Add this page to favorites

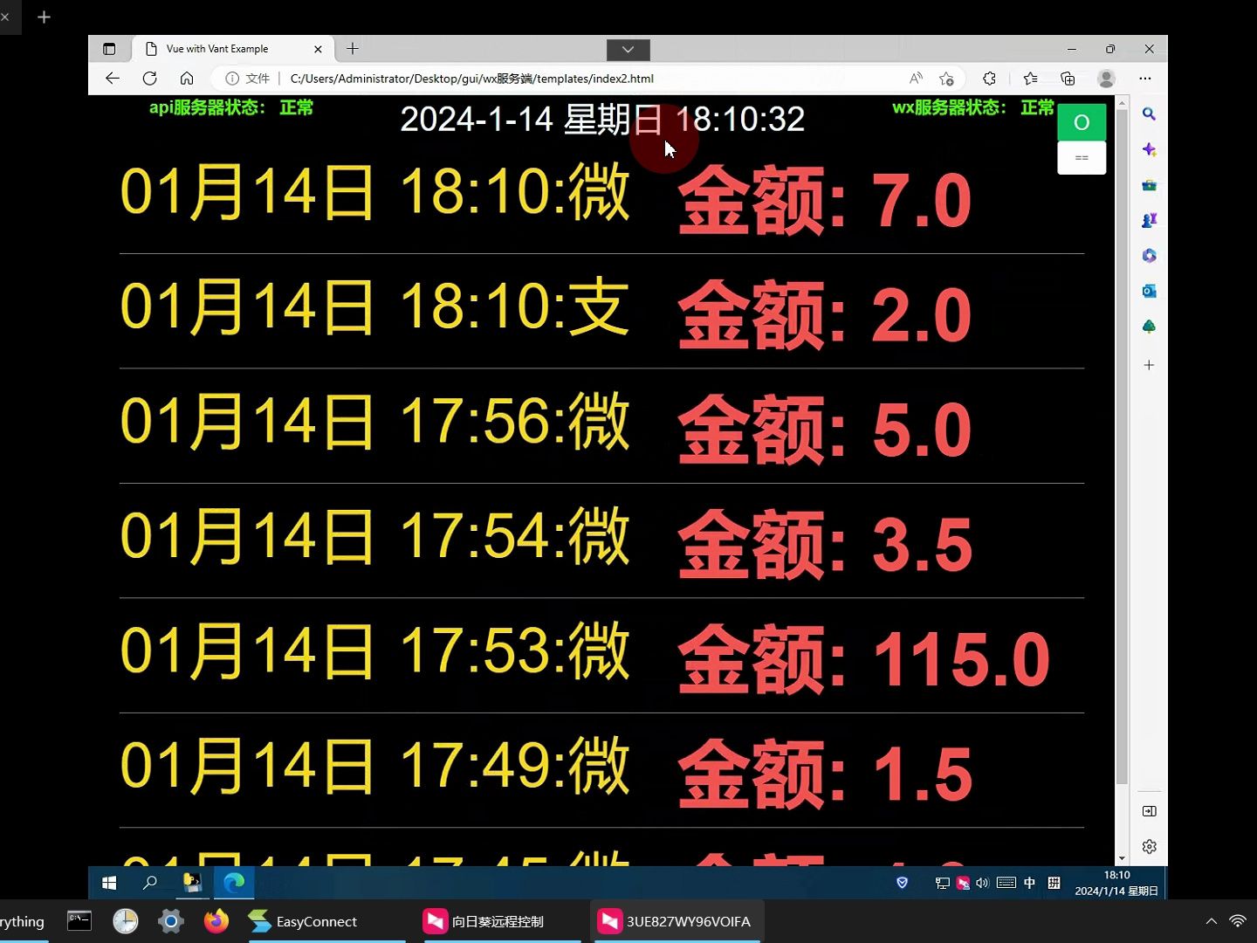(x=946, y=79)
